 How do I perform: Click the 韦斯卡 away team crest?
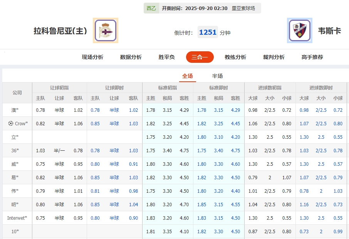click(299, 30)
